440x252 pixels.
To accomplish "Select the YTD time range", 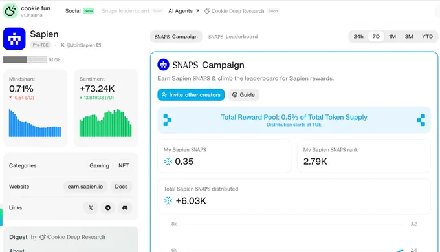I will 427,37.
